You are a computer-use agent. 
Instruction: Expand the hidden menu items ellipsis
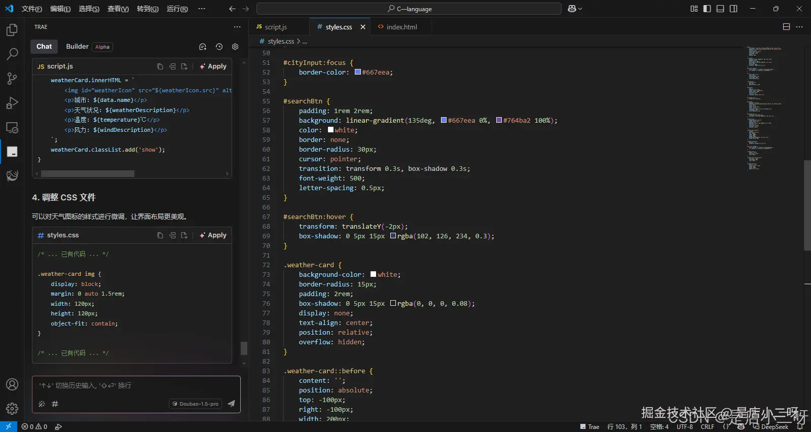(x=202, y=9)
